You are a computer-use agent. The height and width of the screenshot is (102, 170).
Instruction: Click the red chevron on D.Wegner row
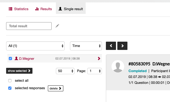point(99,58)
